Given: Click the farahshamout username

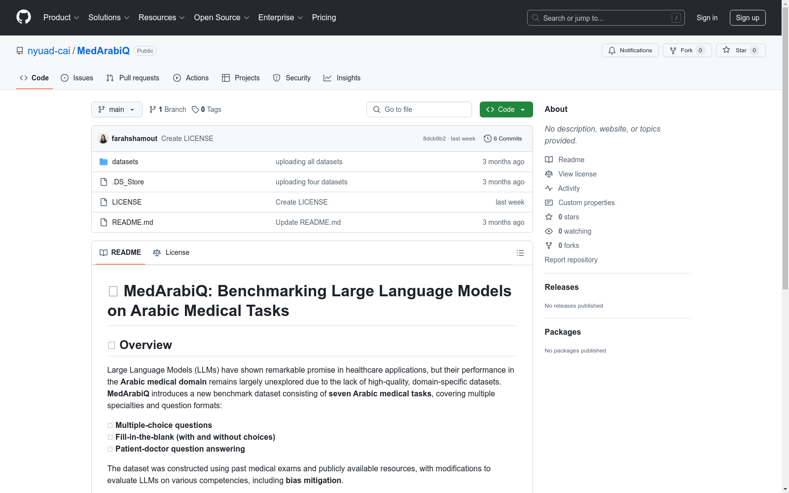Looking at the screenshot, I should coord(135,139).
